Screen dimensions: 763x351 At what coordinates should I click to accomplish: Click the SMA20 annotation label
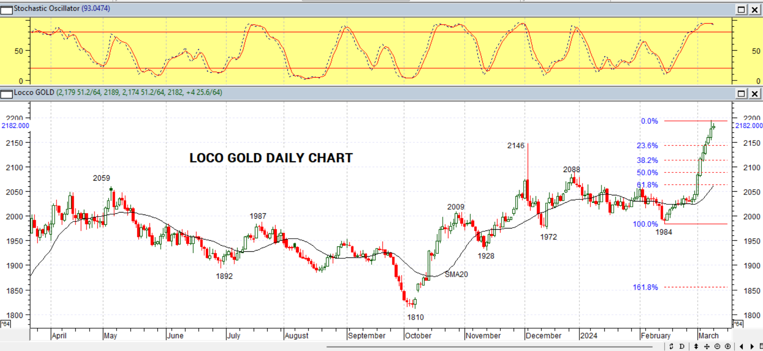pyautogui.click(x=456, y=274)
